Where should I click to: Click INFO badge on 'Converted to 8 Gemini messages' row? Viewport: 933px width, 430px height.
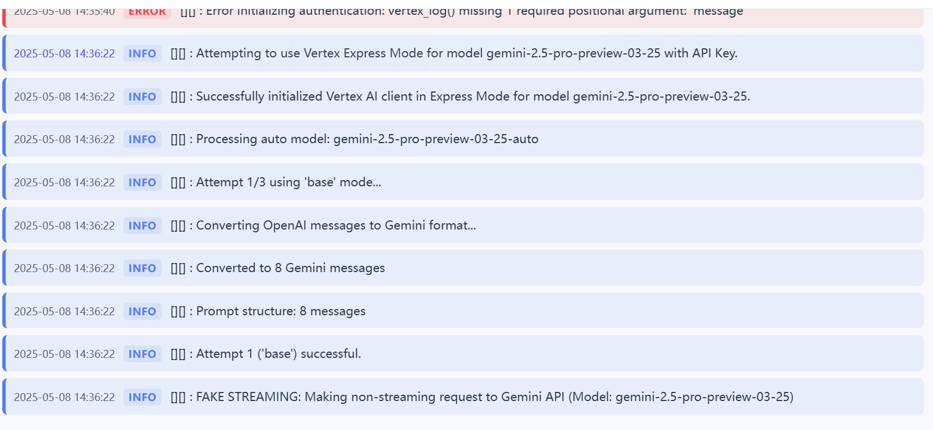(x=142, y=268)
